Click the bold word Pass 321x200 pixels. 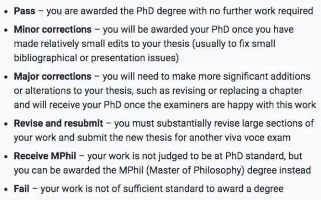point(25,11)
